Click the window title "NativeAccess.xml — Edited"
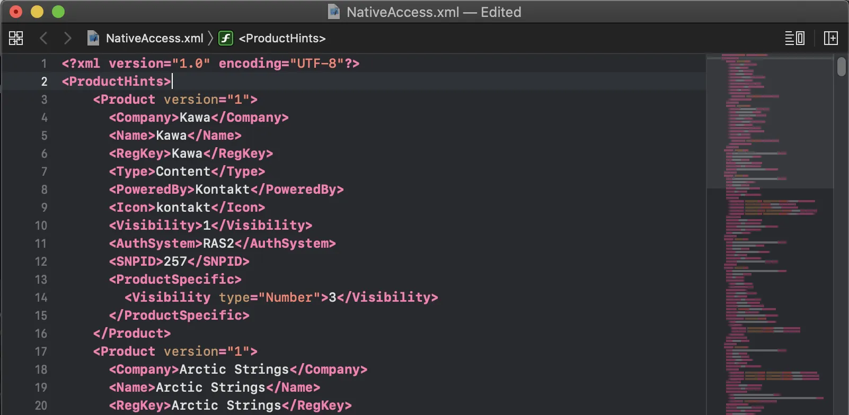The image size is (849, 415). [x=434, y=12]
